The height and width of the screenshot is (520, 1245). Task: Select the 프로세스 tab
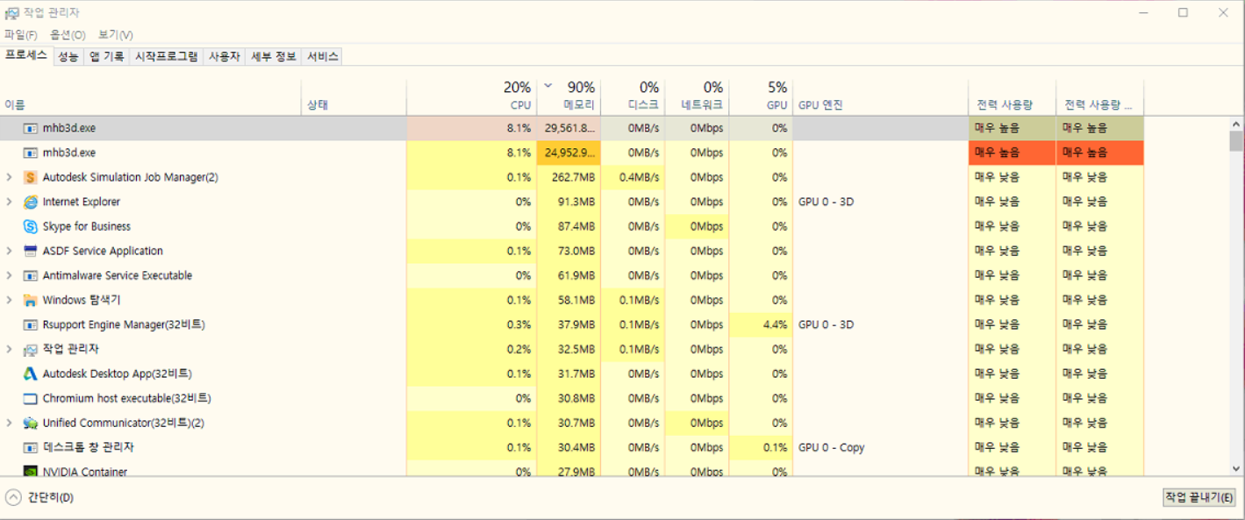coord(26,55)
